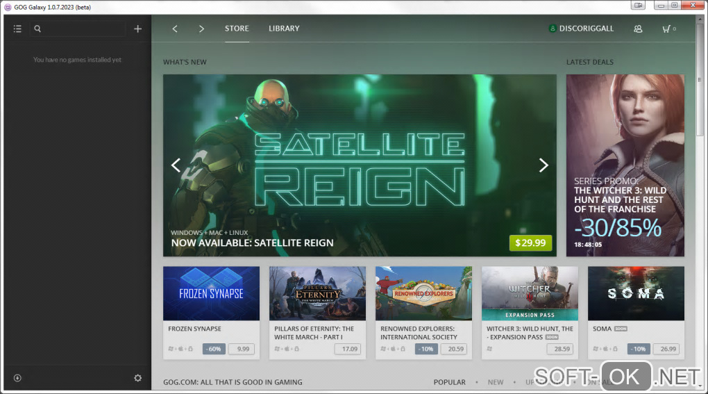Click the 28.59 price on Witcher 3 Expansion Pass
Image resolution: width=708 pixels, height=394 pixels.
point(560,349)
